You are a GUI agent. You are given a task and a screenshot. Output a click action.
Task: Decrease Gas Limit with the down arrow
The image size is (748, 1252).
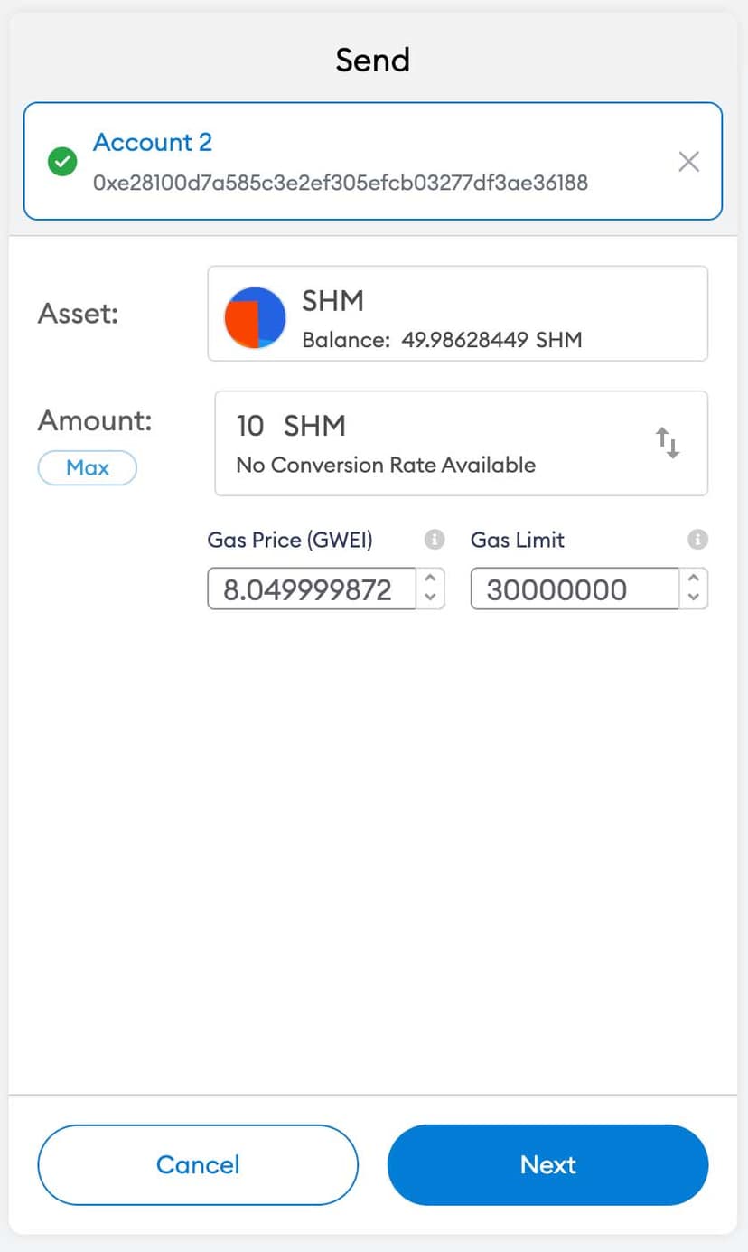point(694,598)
